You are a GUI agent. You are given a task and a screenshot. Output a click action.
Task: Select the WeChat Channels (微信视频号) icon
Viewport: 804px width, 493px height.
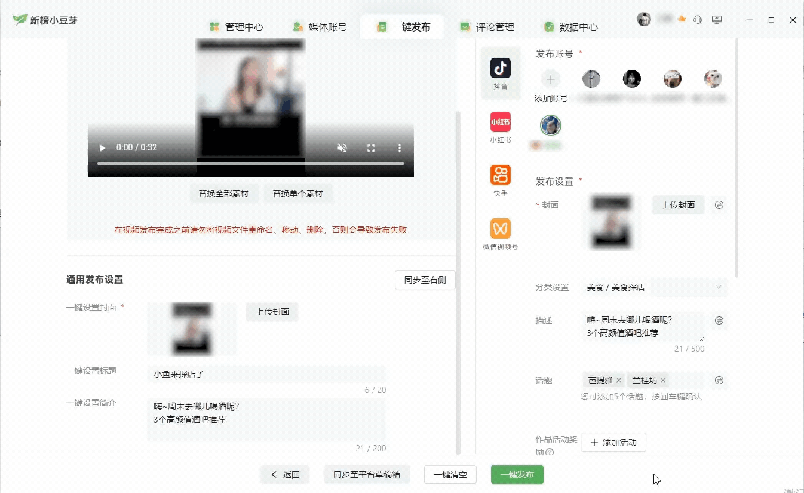click(x=501, y=229)
